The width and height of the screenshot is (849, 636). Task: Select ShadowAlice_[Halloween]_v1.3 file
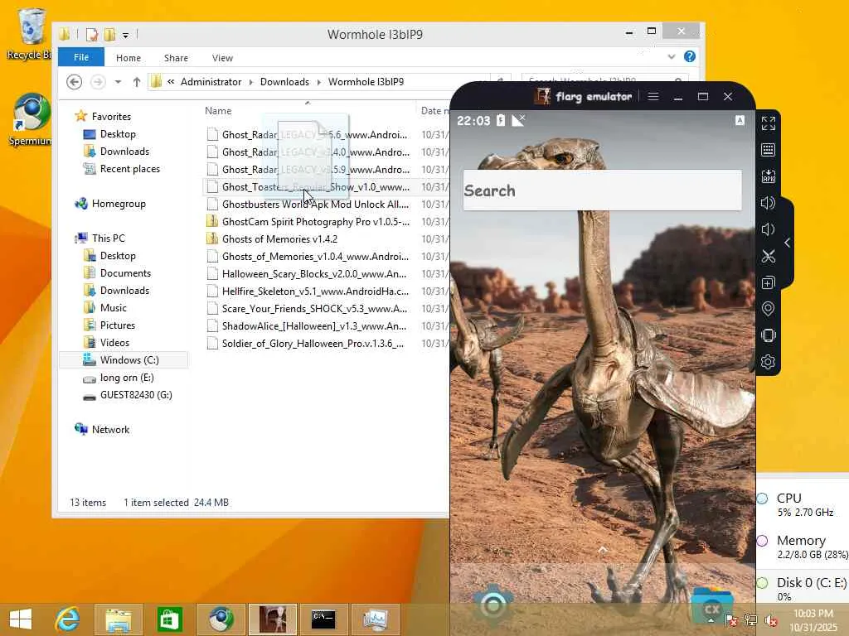pyautogui.click(x=313, y=326)
